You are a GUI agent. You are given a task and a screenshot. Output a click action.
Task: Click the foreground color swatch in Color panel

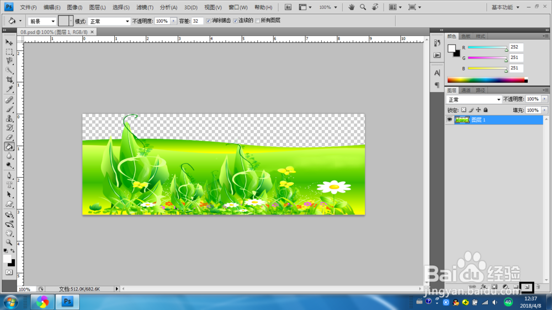coord(452,49)
